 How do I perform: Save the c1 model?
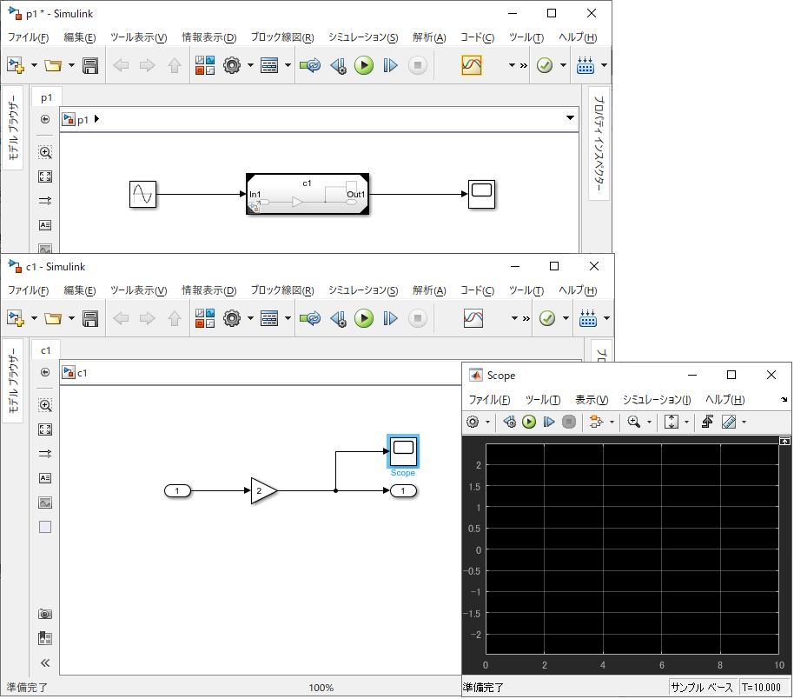click(x=90, y=318)
